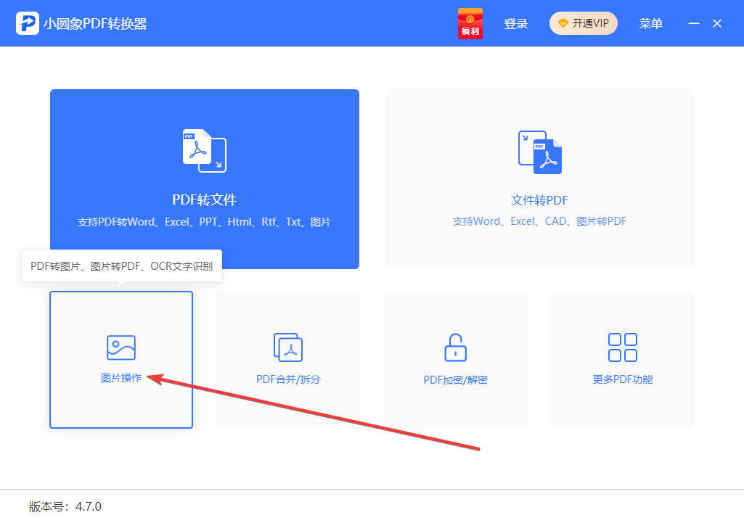
Task: Click the 开通VIP button
Action: [x=583, y=22]
